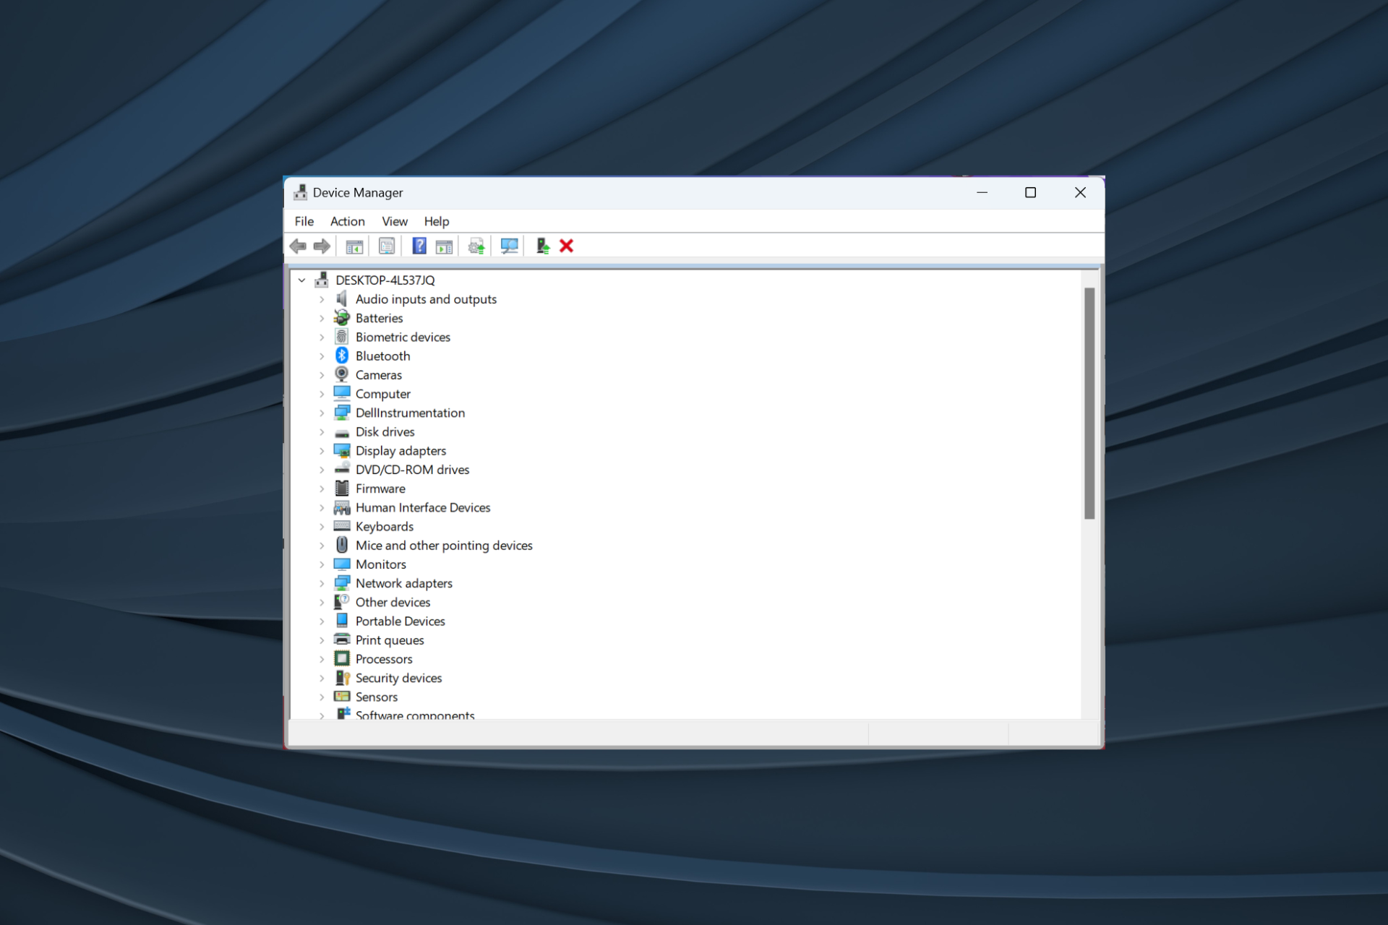Open the Action menu

point(347,221)
